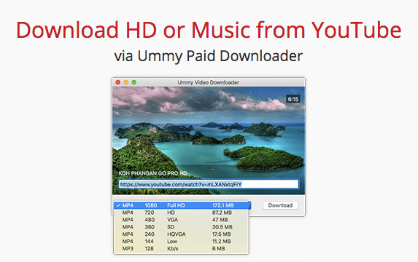The width and height of the screenshot is (418, 262).
Task: Click the format dropdown arrow stepper
Action: click(x=249, y=205)
